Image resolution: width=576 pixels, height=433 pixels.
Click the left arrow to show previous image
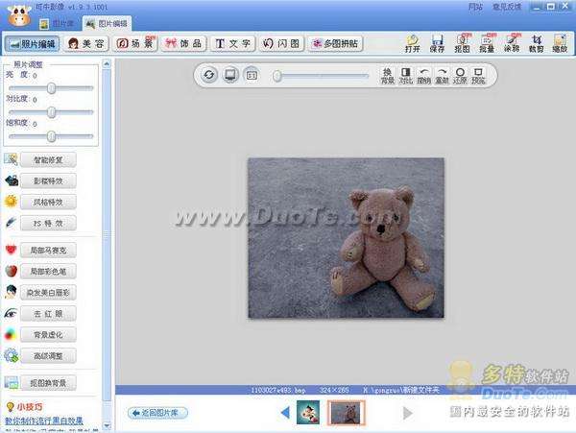[285, 413]
